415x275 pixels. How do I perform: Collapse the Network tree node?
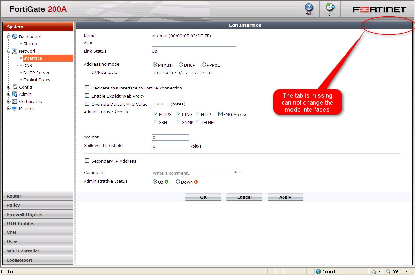9,51
